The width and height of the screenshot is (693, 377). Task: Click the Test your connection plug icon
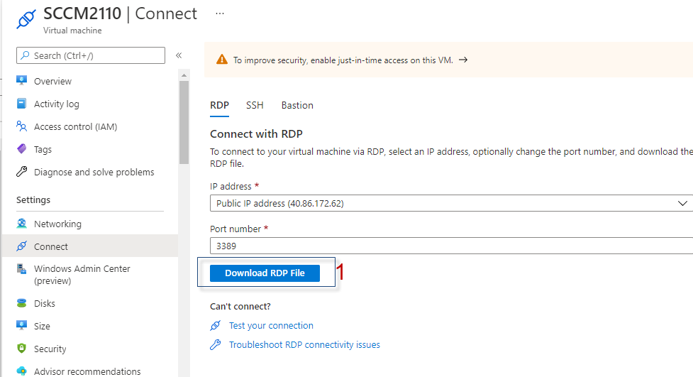click(215, 326)
